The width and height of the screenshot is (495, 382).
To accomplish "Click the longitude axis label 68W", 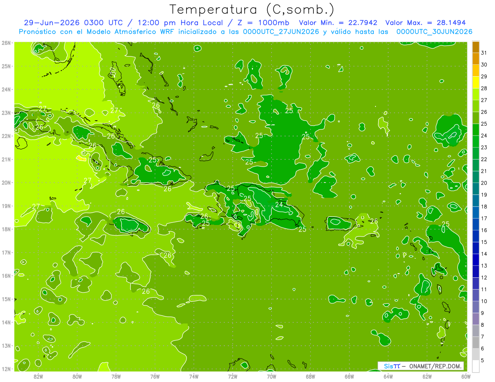I will [x=311, y=376].
